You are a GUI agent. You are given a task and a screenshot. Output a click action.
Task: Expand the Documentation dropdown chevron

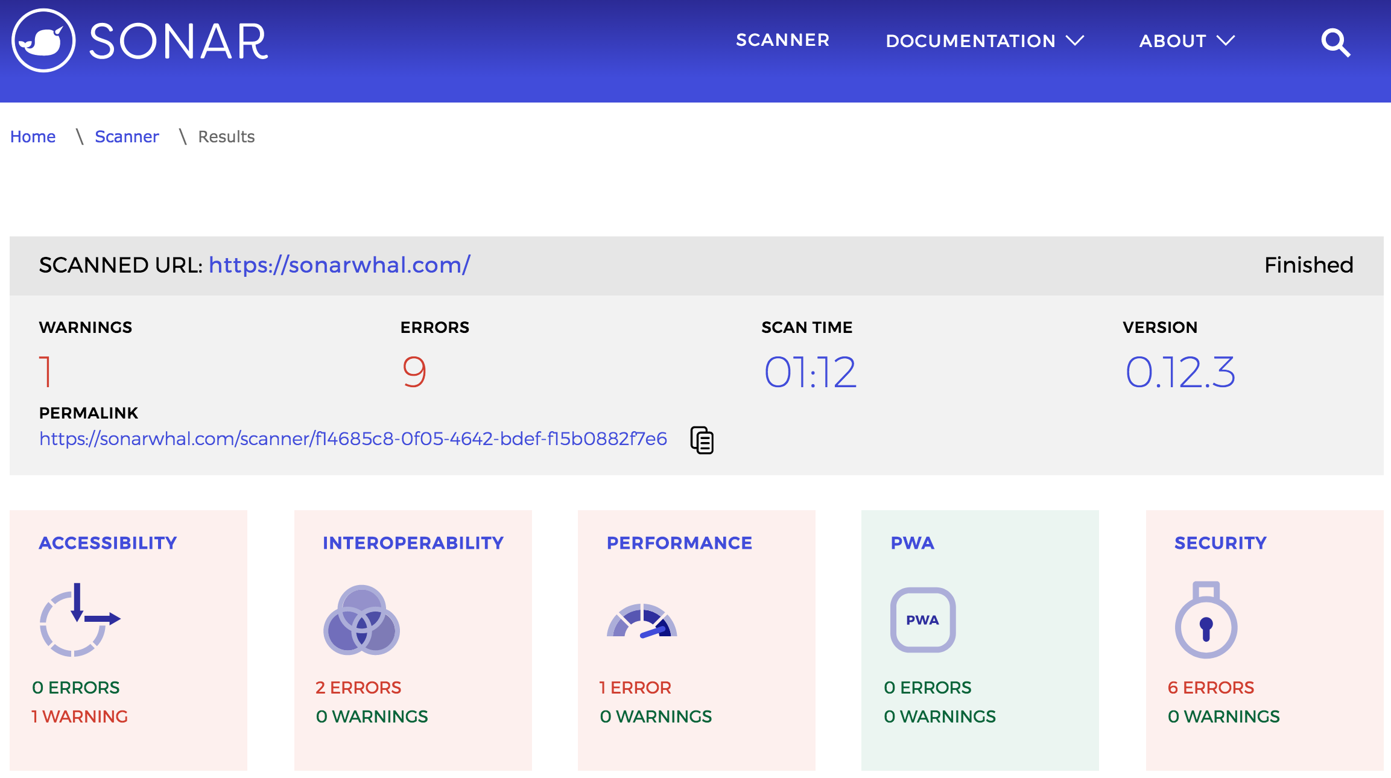coord(1075,40)
